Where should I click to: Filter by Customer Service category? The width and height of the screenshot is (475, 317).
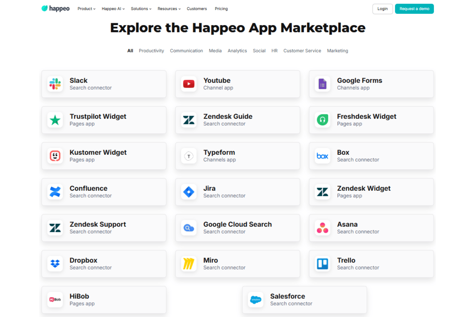pos(302,51)
